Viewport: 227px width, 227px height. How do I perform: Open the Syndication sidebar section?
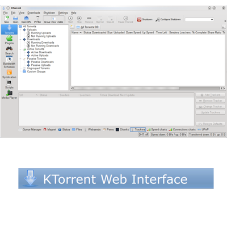point(9,74)
